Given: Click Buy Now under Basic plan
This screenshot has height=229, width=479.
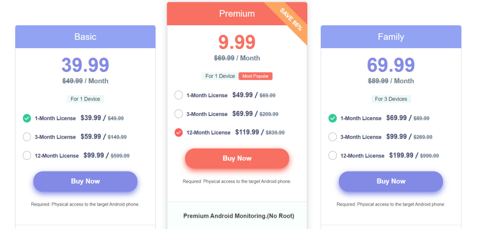Looking at the screenshot, I should click(85, 181).
